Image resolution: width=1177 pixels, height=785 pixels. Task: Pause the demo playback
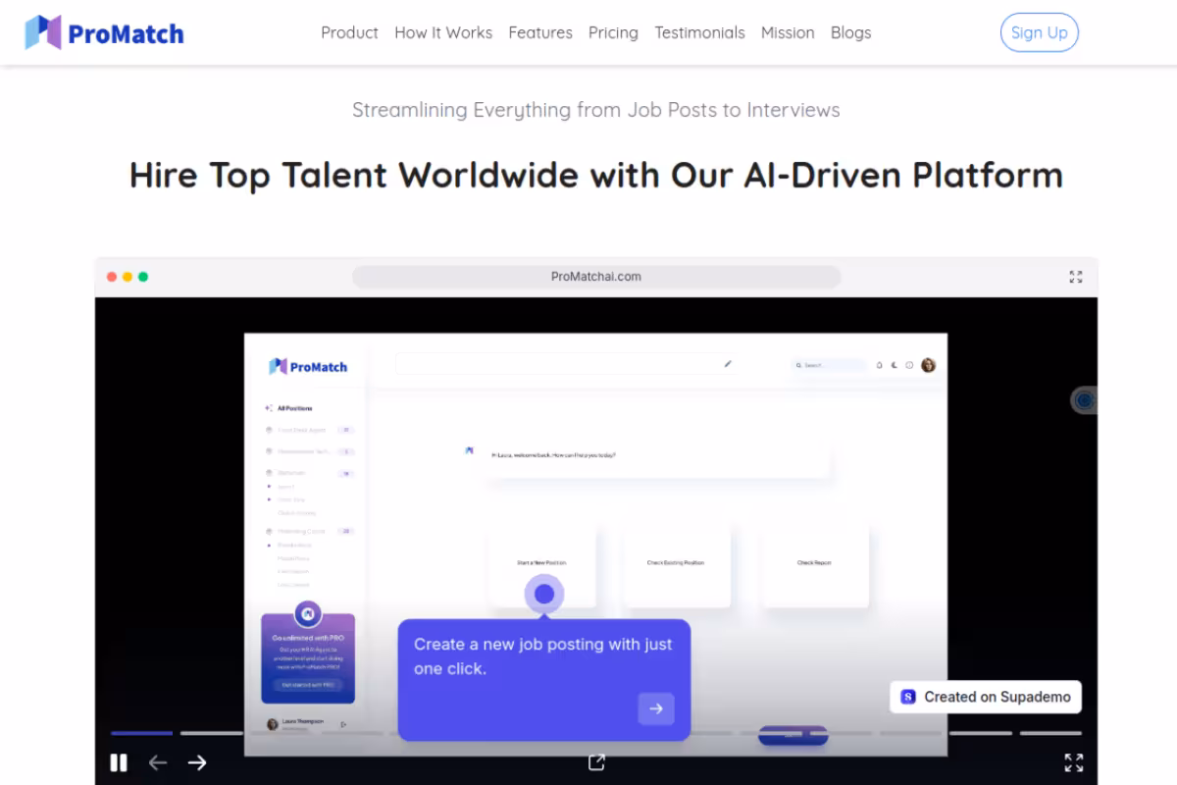coord(119,762)
